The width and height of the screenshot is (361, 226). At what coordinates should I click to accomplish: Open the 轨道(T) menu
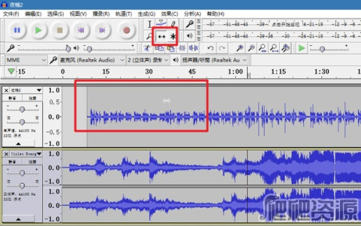123,14
